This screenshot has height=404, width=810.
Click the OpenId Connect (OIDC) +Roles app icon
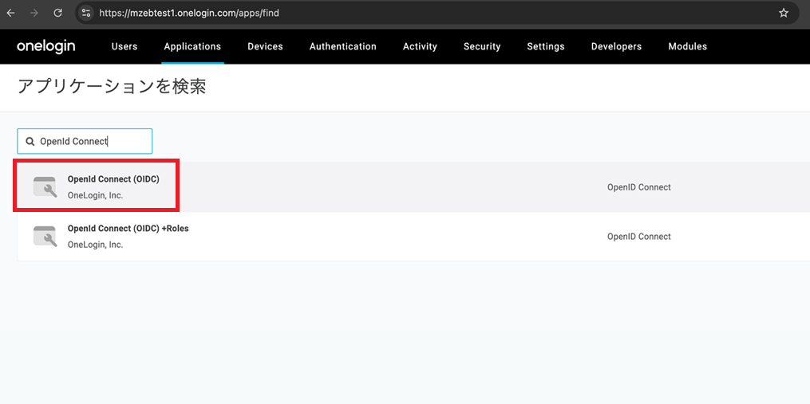point(45,237)
